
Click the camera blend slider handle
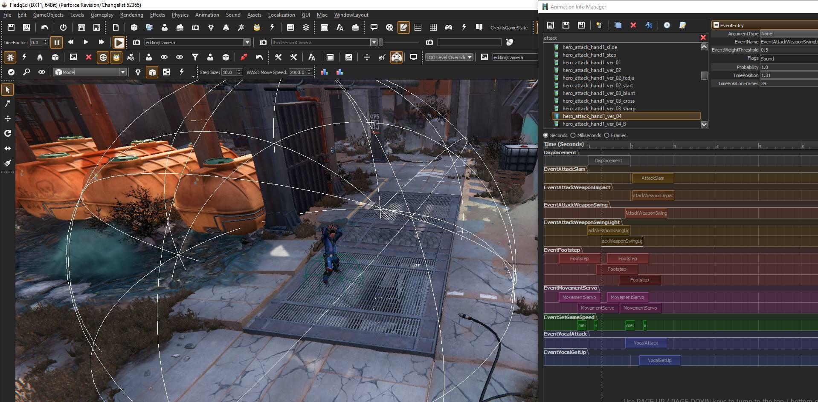coord(381,42)
